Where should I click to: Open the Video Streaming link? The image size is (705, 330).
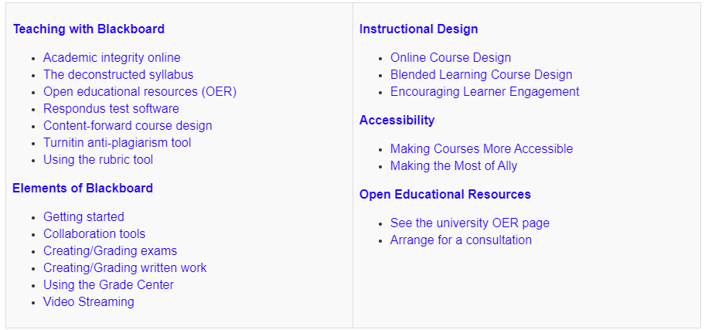click(x=89, y=301)
